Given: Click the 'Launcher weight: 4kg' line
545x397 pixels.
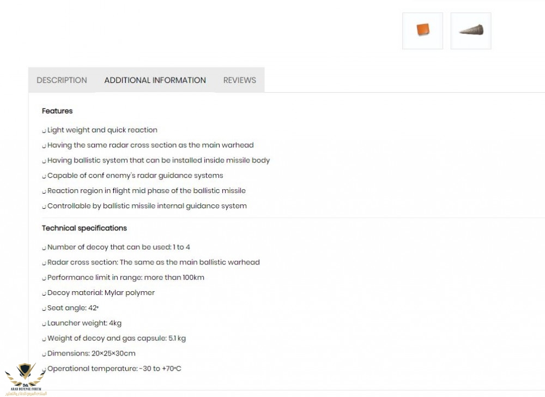Looking at the screenshot, I should 84,323.
